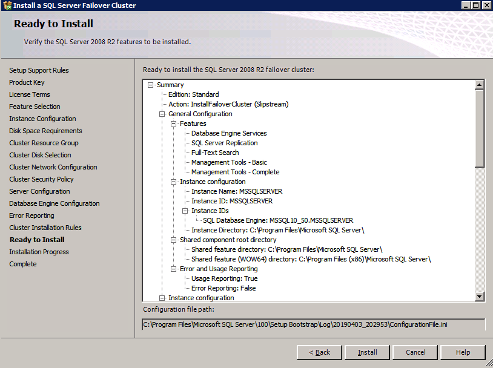The image size is (493, 368).
Task: Select 'Management Tools - Basic' row
Action: coord(229,162)
